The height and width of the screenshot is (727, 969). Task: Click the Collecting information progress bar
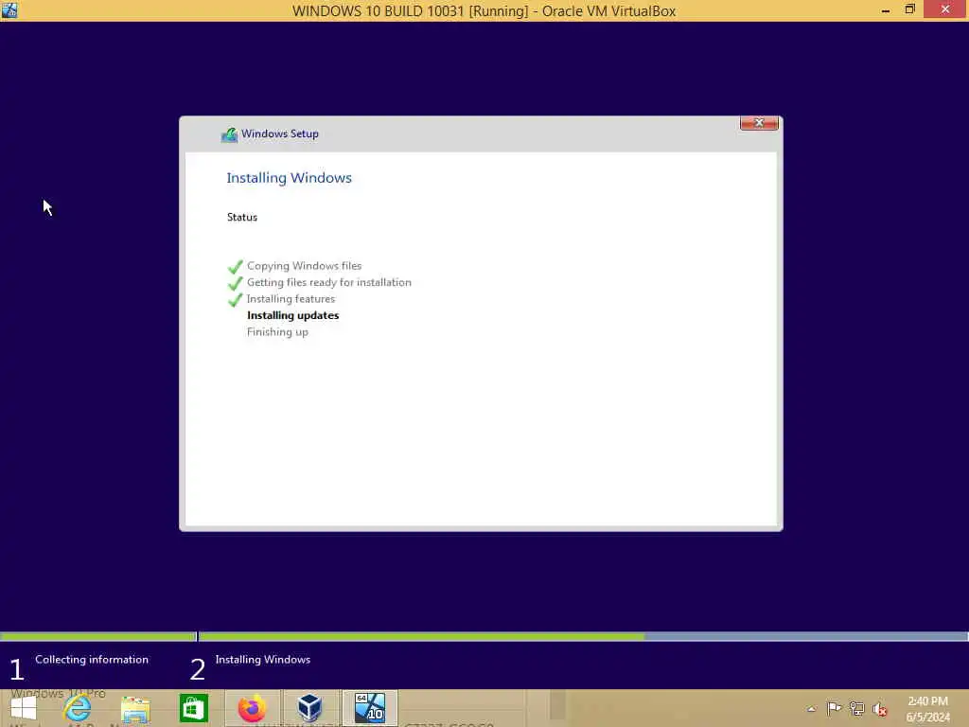(97, 636)
